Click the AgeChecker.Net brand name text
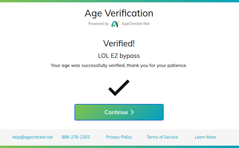This screenshot has width=239, height=148. tap(136, 24)
